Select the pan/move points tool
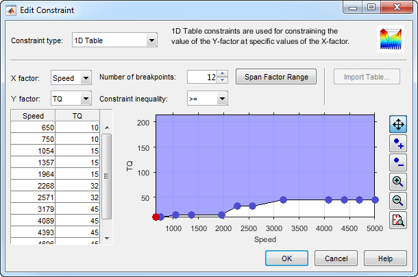This screenshot has width=418, height=277. 398,124
